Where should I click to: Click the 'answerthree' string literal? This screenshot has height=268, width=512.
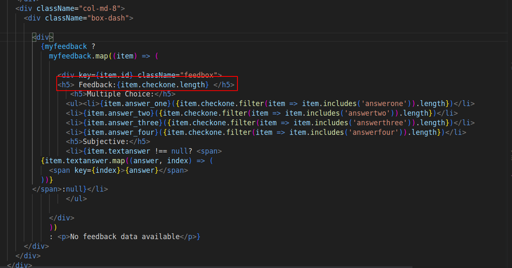pyautogui.click(x=375, y=122)
